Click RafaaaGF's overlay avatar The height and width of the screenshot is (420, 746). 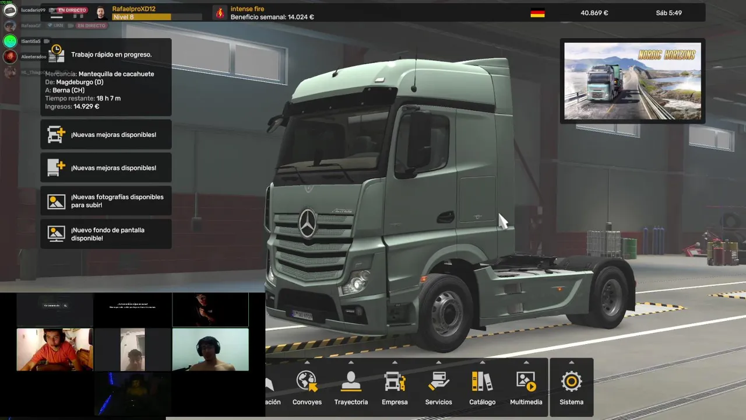pyautogui.click(x=10, y=26)
